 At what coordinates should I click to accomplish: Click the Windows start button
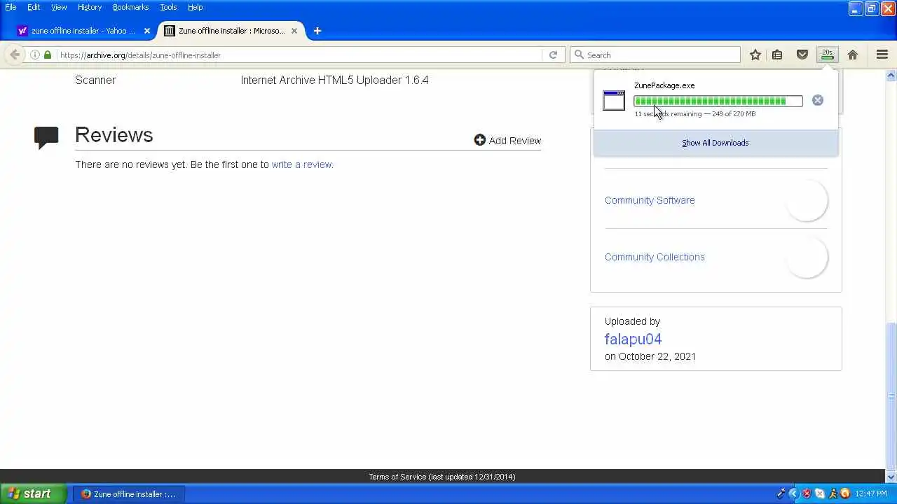coord(33,493)
